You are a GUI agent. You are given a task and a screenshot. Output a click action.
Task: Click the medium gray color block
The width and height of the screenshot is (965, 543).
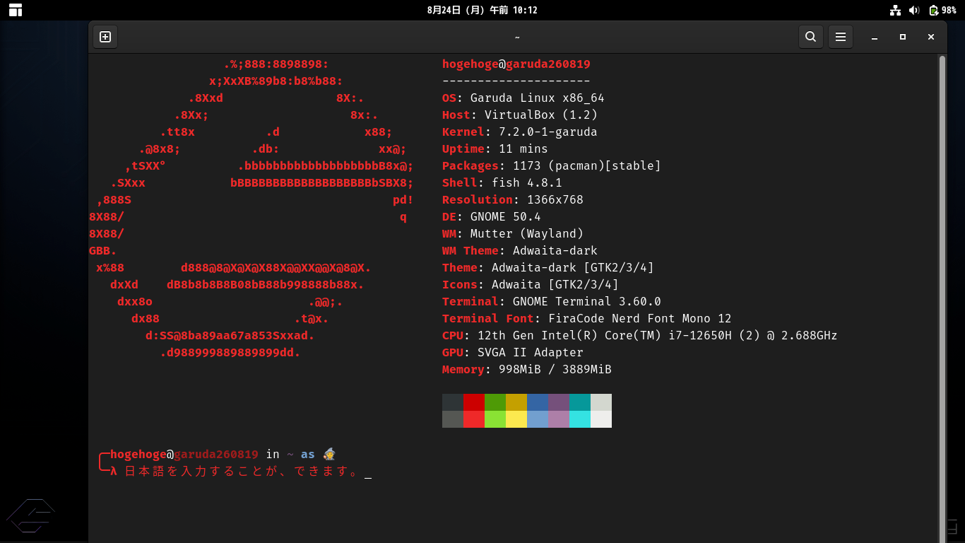click(453, 419)
